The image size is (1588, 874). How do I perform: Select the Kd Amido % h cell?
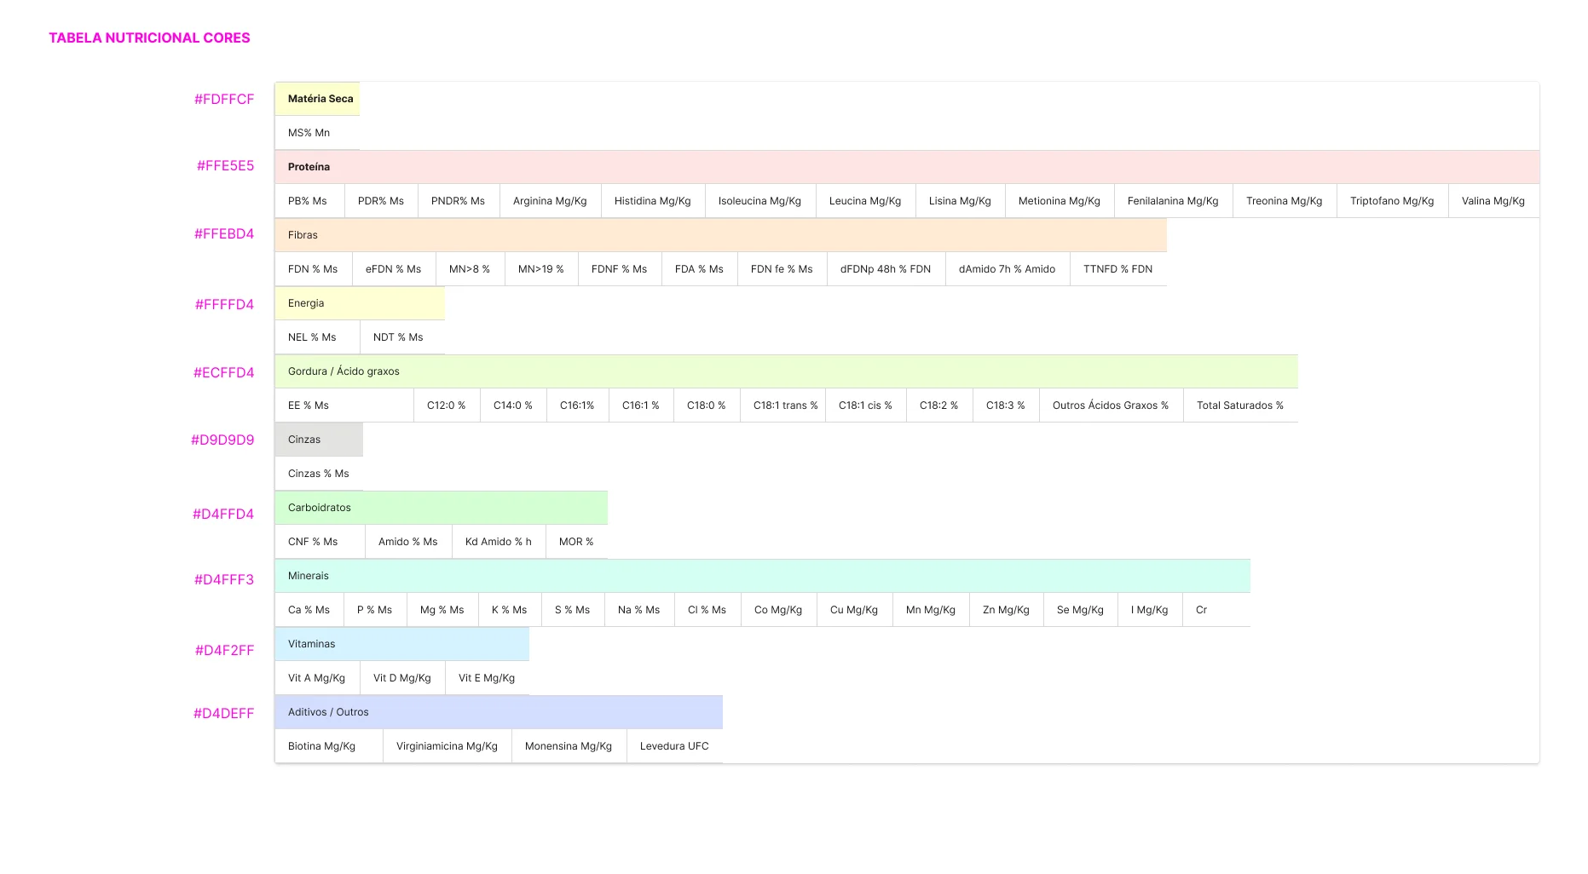[x=499, y=542]
